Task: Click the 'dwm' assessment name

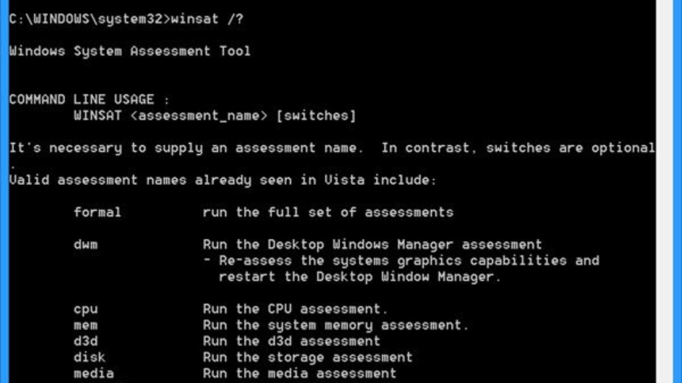Action: [85, 245]
